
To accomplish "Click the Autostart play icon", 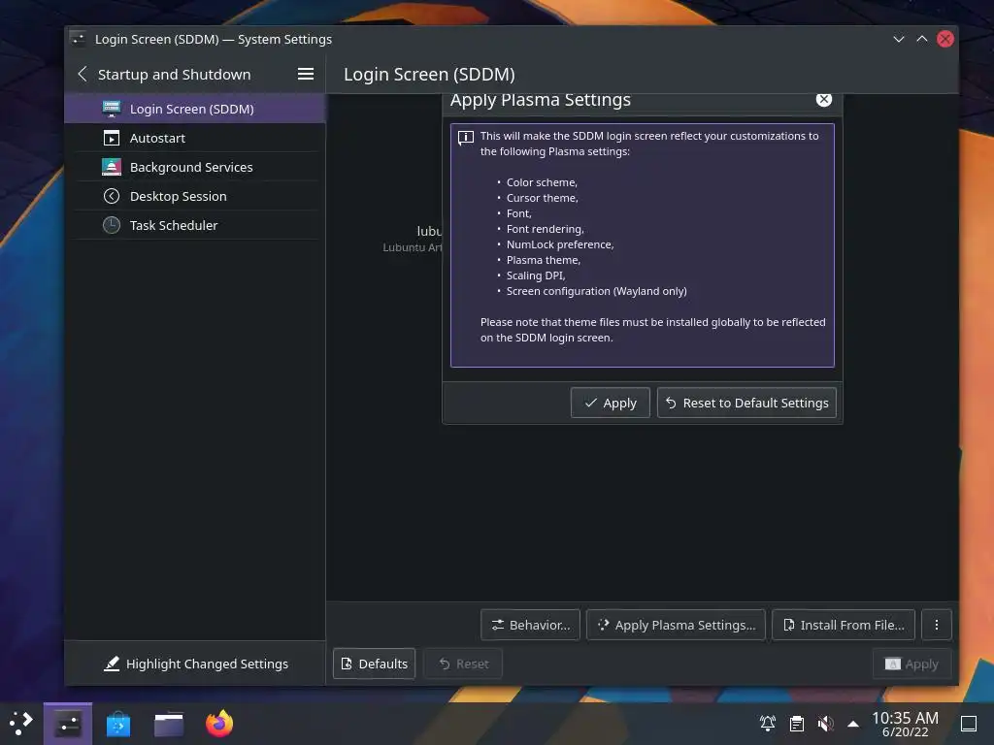I will (112, 138).
